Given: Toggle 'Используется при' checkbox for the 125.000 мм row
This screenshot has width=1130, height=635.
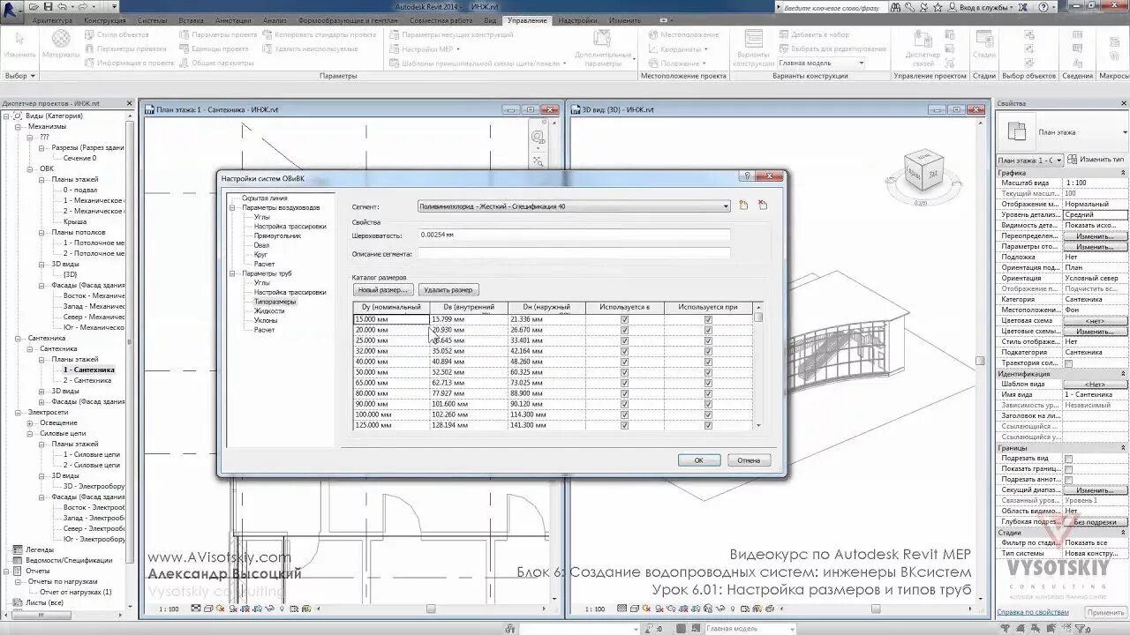Looking at the screenshot, I should (x=708, y=425).
